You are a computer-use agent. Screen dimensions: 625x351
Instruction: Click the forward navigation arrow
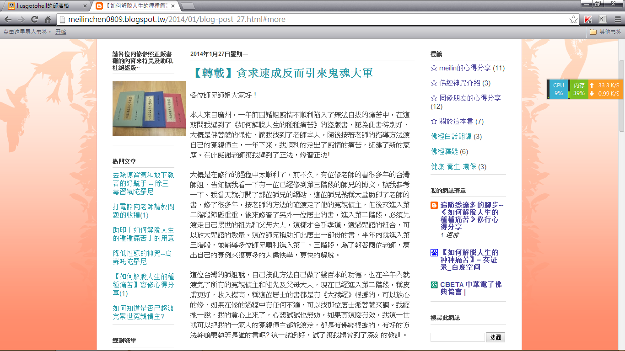[x=21, y=20]
